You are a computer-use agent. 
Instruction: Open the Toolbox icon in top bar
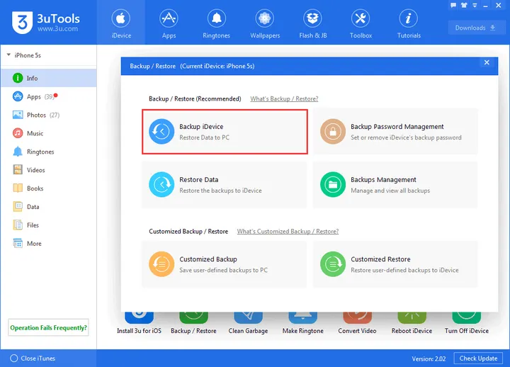click(360, 23)
